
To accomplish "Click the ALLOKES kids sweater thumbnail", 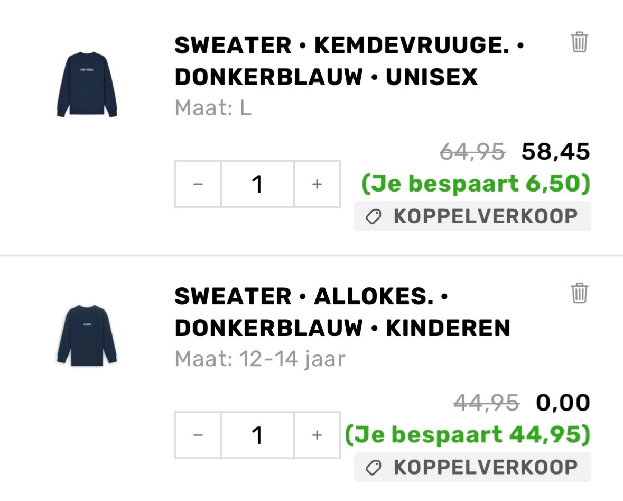I will coord(88,335).
